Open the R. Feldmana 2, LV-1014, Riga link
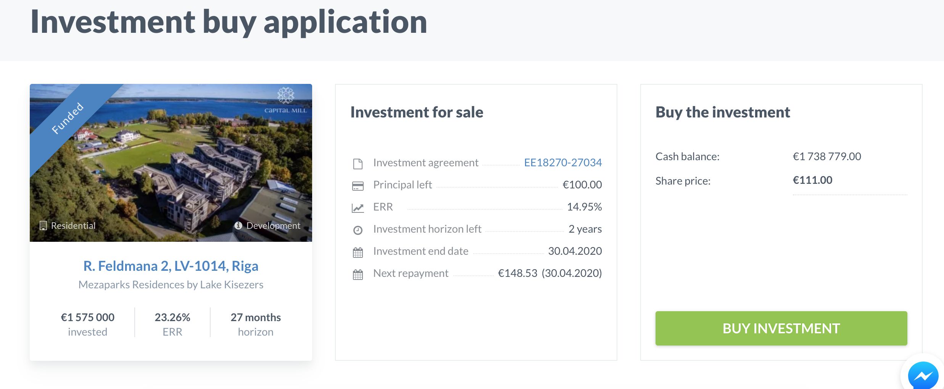 171,266
